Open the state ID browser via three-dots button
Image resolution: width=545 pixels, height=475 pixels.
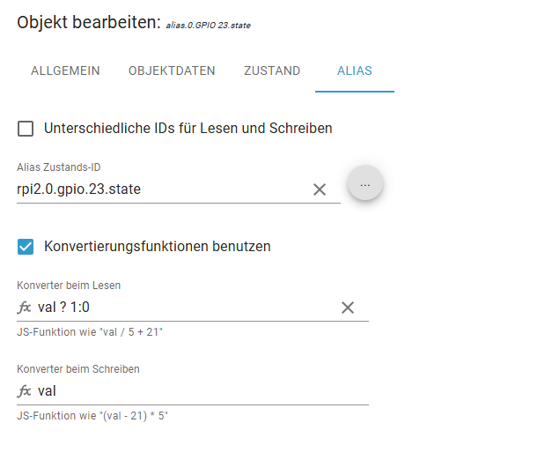coord(365,183)
